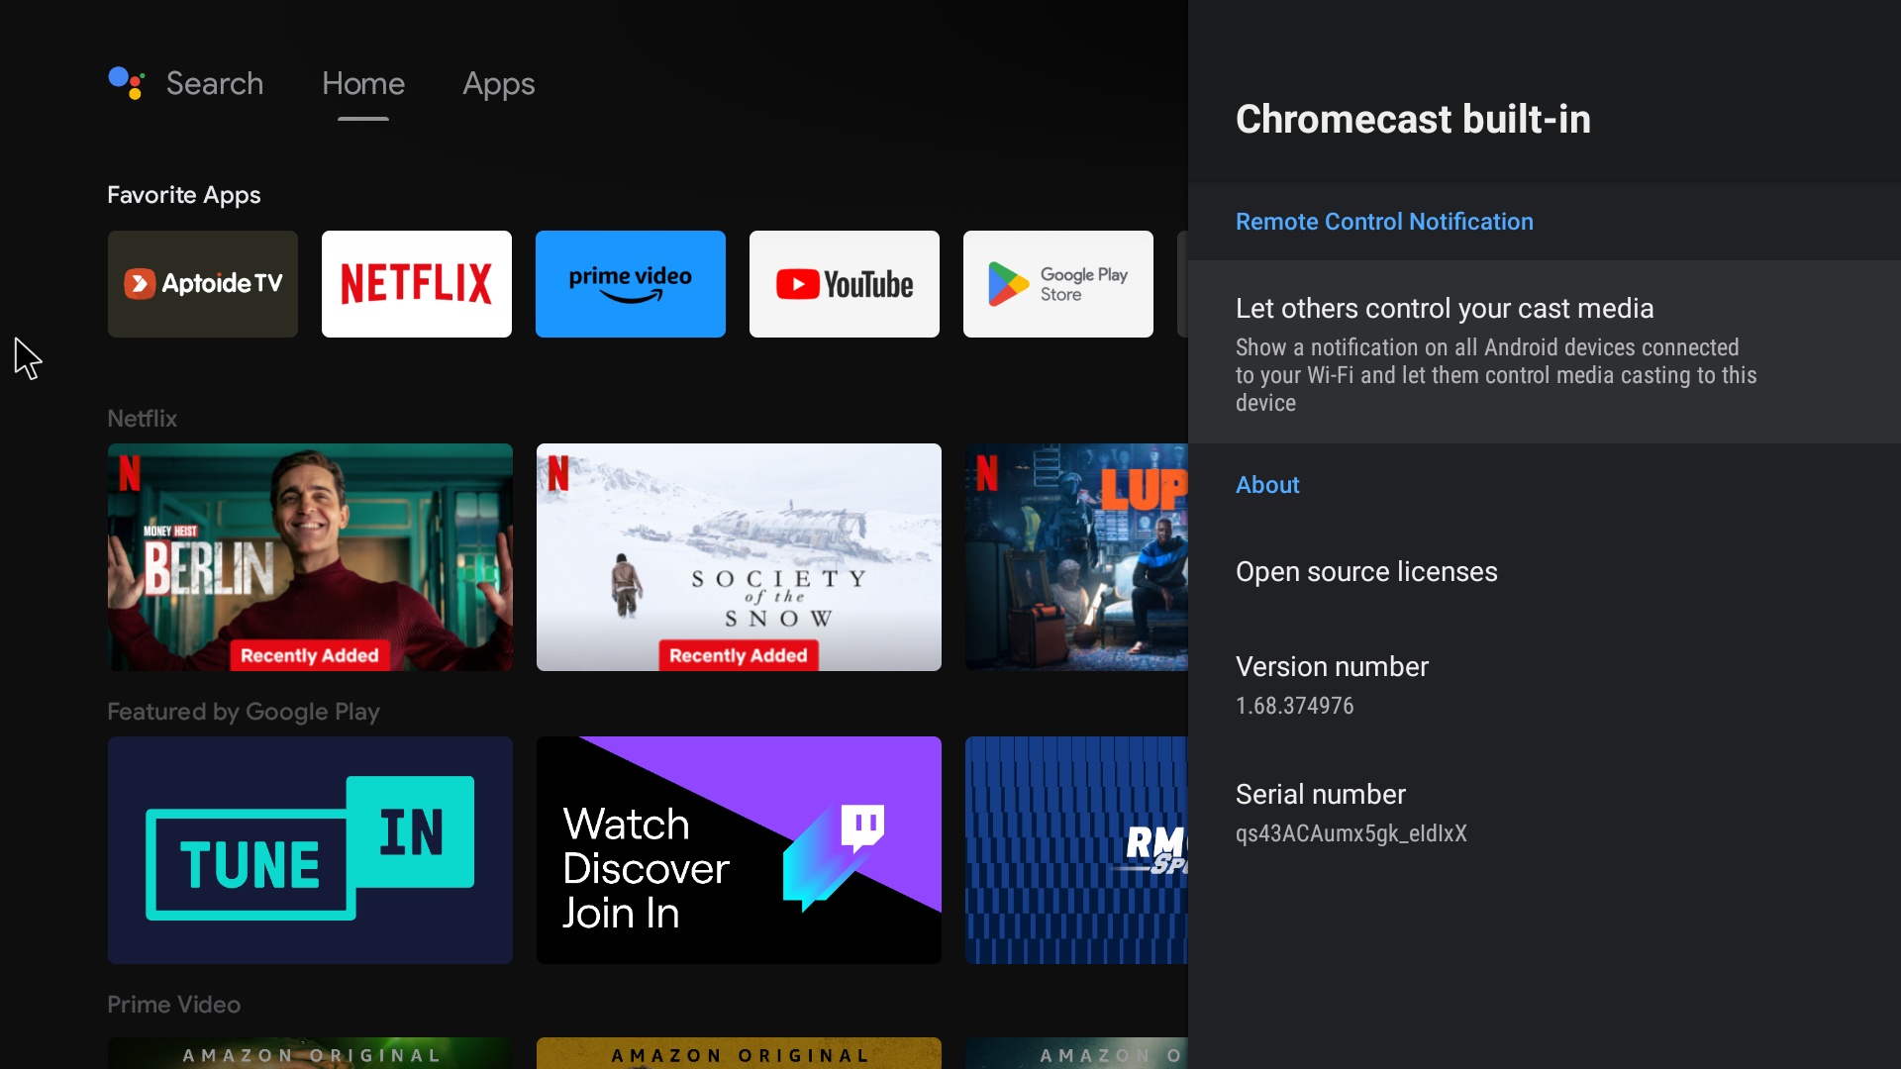Open Berlin Netflix show thumbnail
This screenshot has width=1901, height=1069.
[310, 557]
